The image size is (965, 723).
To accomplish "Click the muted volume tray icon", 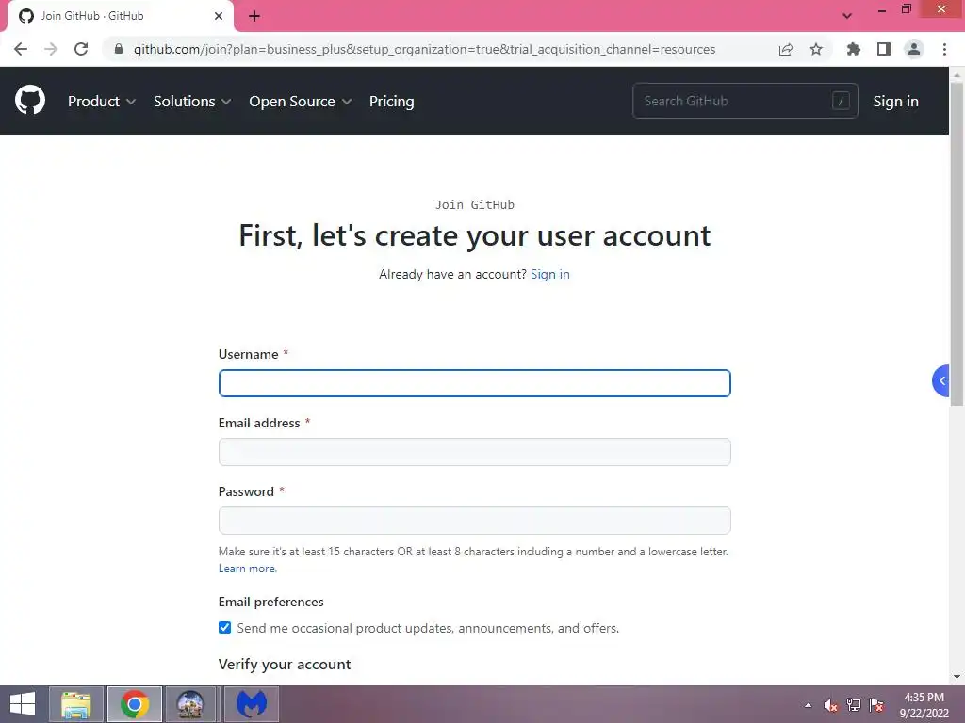I will 831,705.
